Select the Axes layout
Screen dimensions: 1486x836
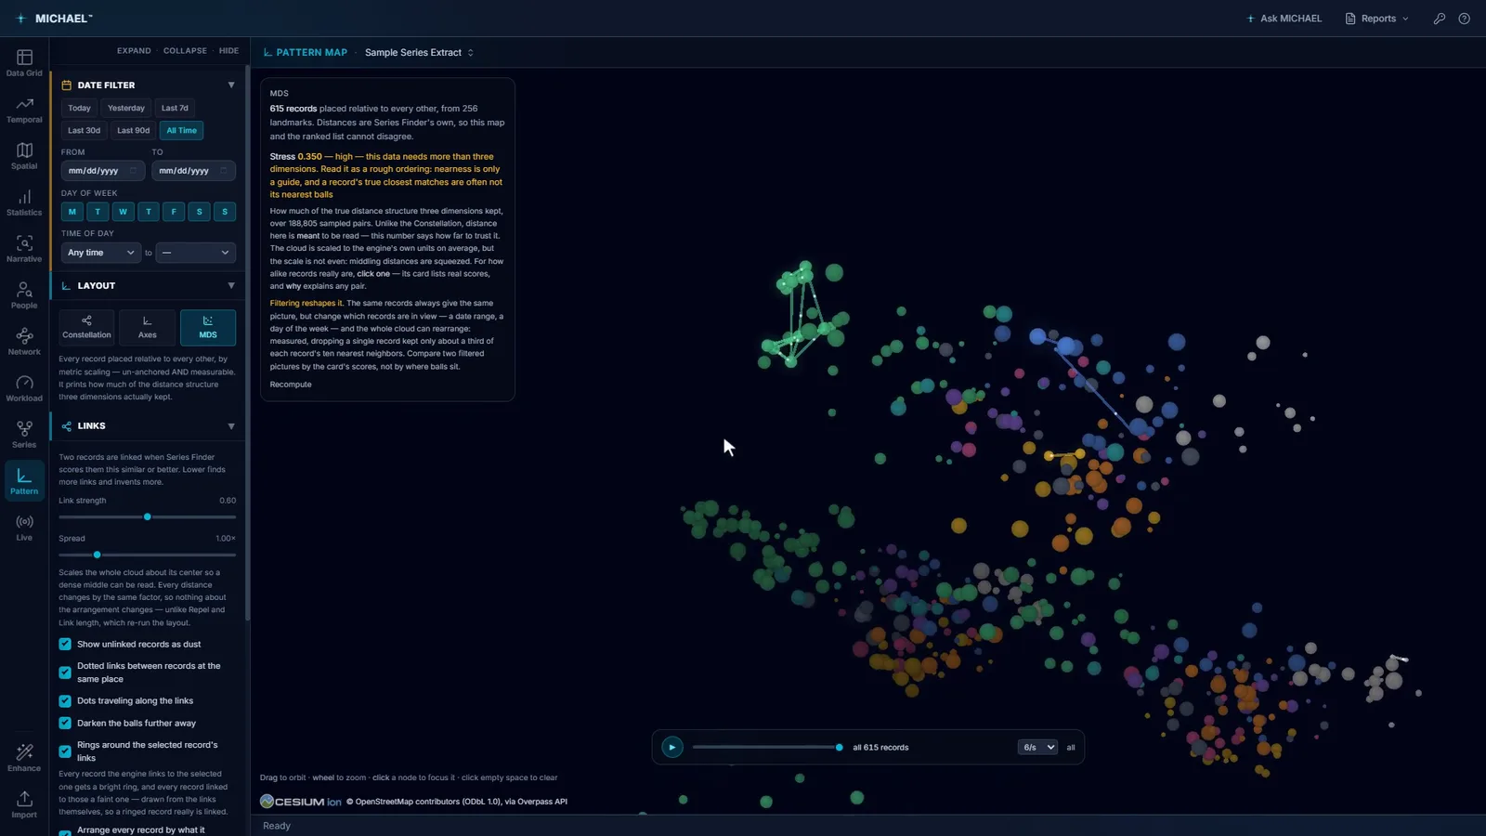click(x=147, y=327)
